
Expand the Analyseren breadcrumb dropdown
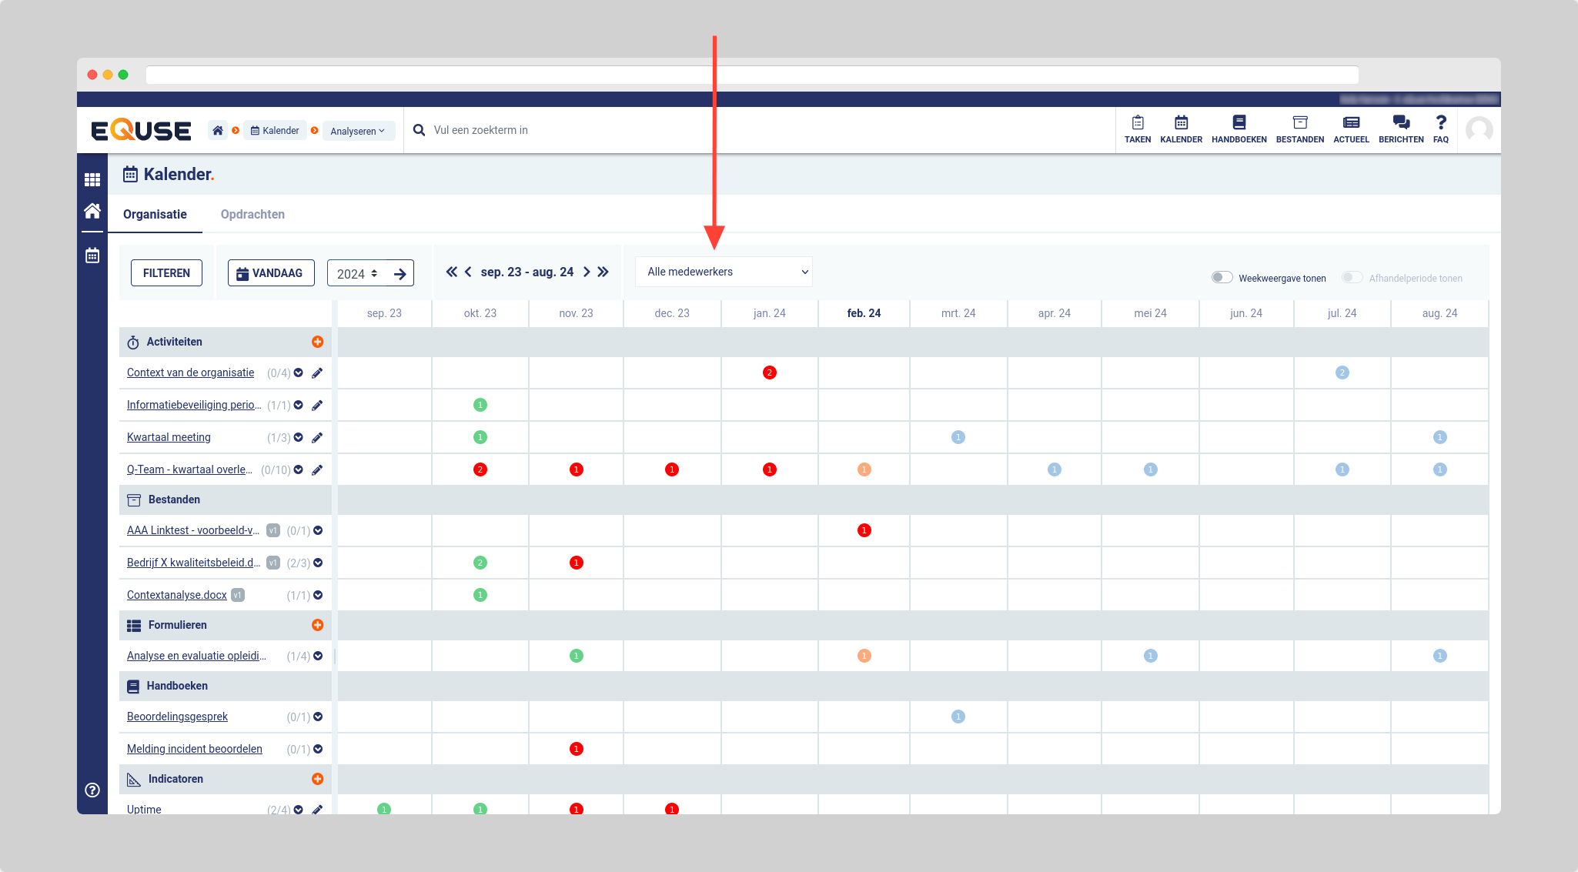[358, 131]
